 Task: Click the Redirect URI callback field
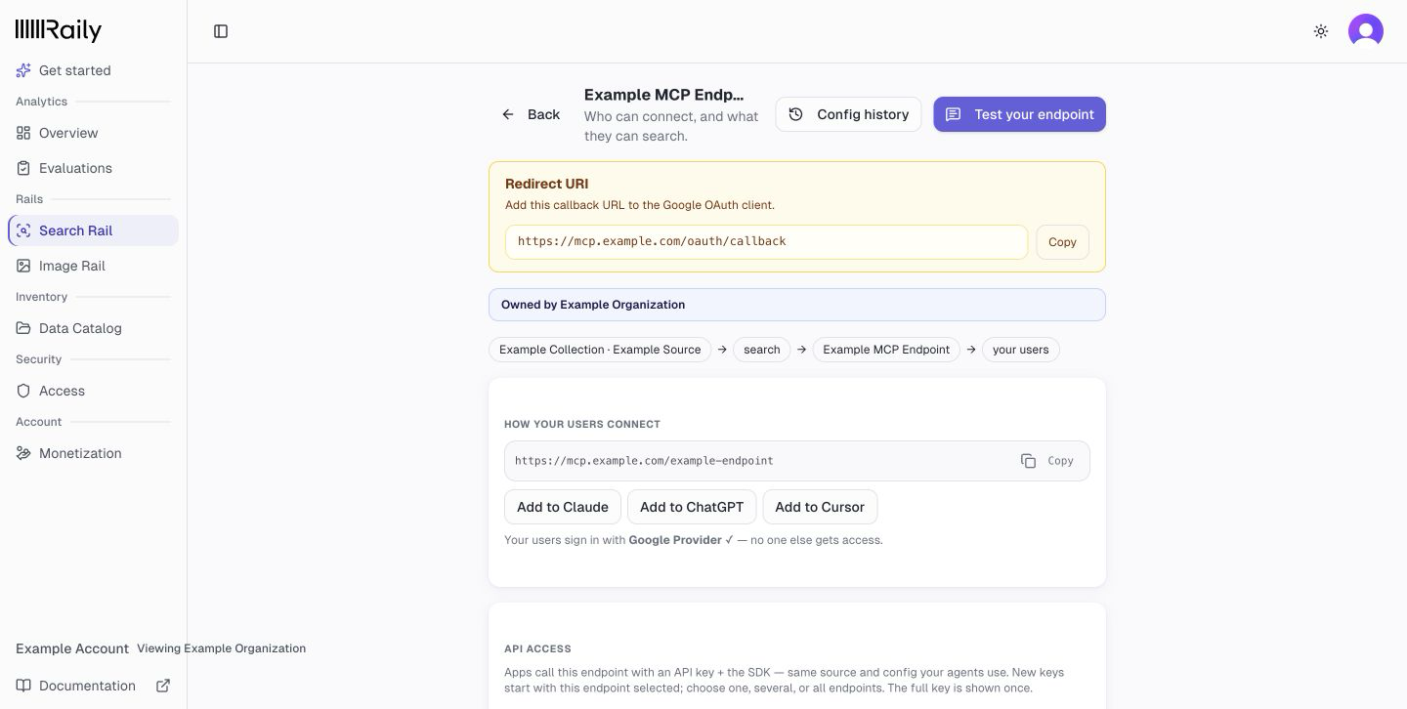[x=766, y=242]
